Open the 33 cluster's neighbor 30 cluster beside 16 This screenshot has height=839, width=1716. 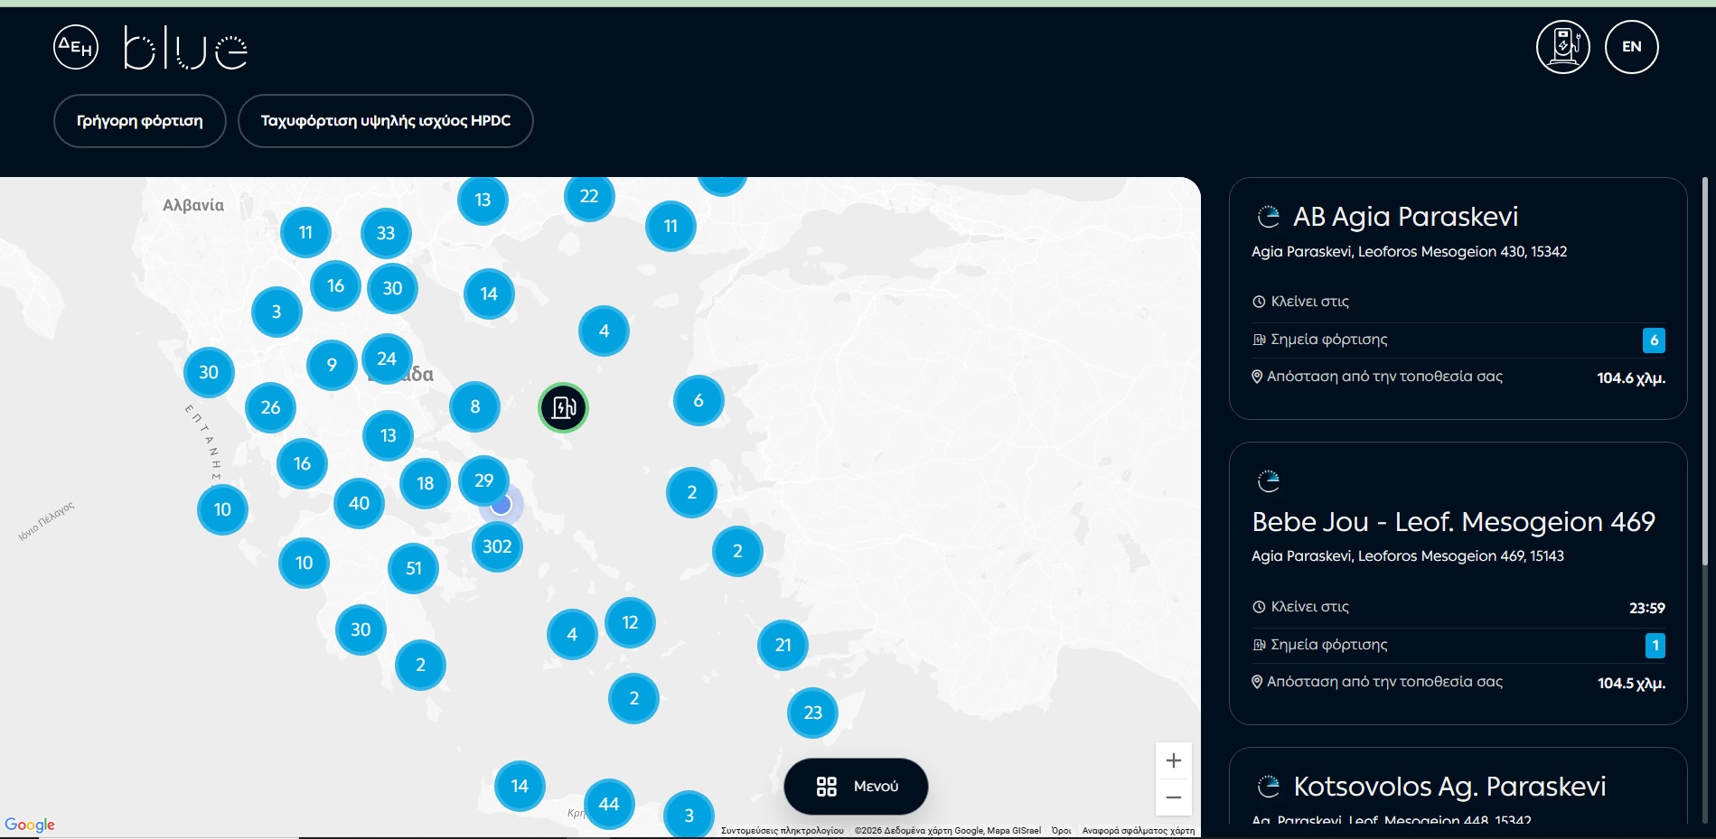pos(392,288)
